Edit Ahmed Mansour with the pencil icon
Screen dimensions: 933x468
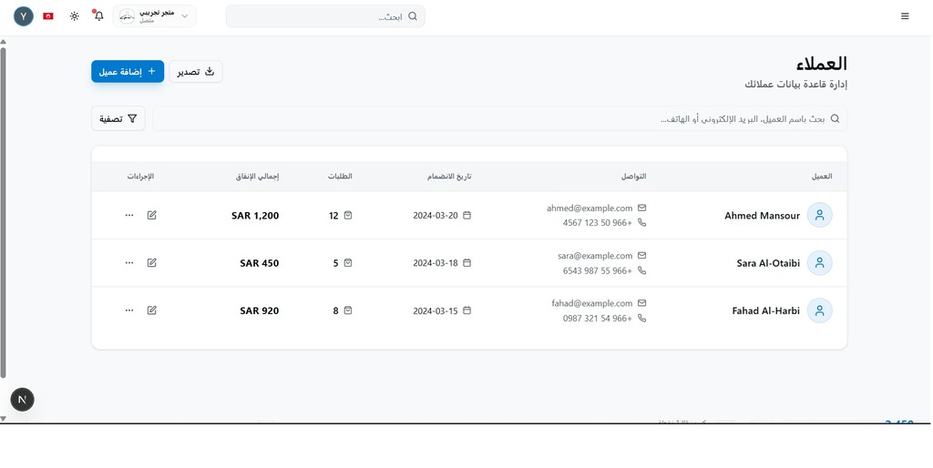(152, 215)
